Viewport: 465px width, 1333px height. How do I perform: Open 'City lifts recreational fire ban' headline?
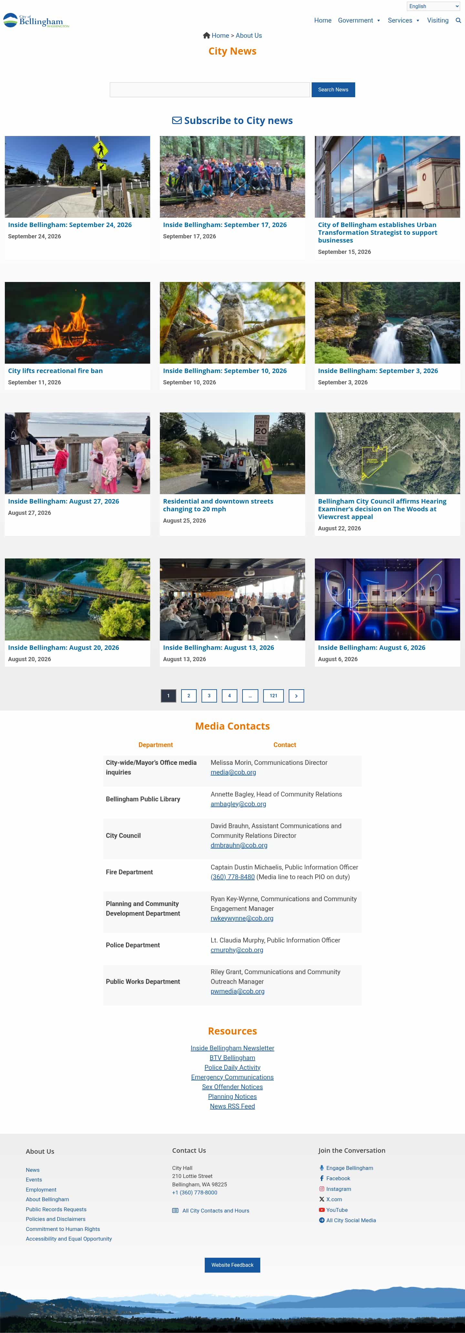point(55,370)
